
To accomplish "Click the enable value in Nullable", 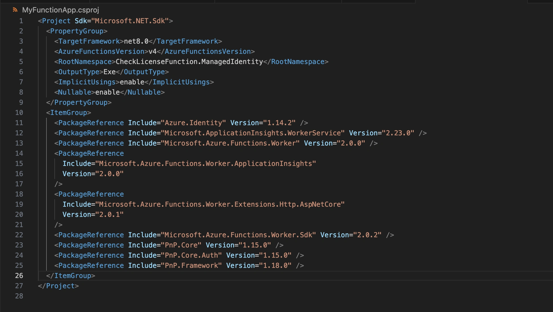I will [108, 92].
